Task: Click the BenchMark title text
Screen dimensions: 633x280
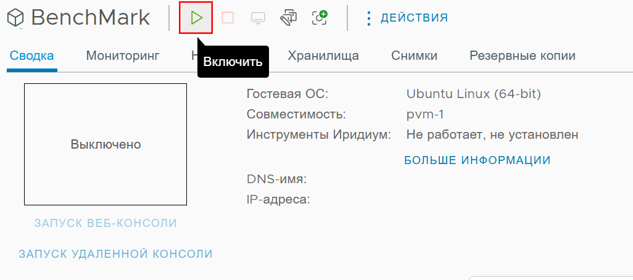Action: [91, 18]
